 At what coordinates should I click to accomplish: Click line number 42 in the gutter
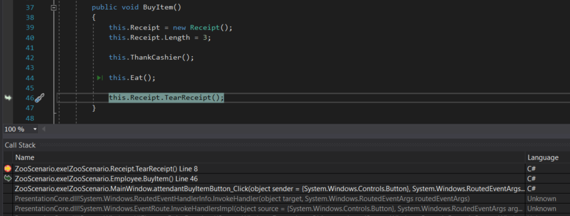pos(30,57)
